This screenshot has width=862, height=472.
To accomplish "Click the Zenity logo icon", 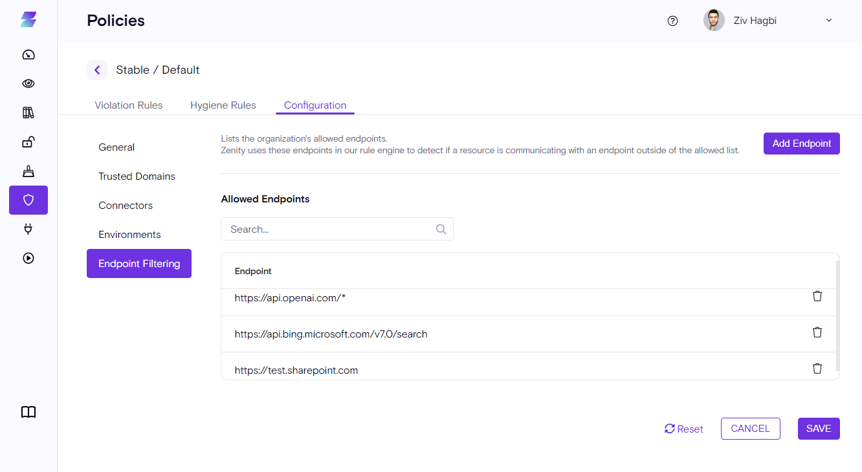I will [28, 20].
